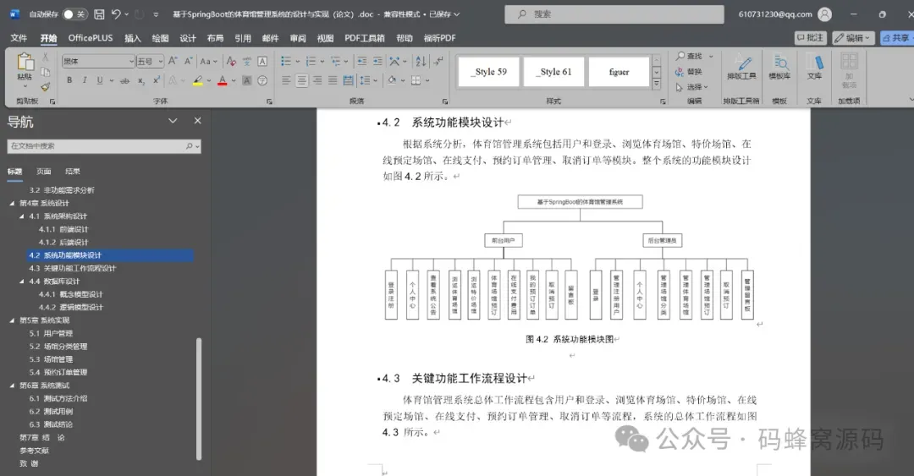Click the Multilevel List icon
This screenshot has height=476, width=914.
pyautogui.click(x=335, y=61)
